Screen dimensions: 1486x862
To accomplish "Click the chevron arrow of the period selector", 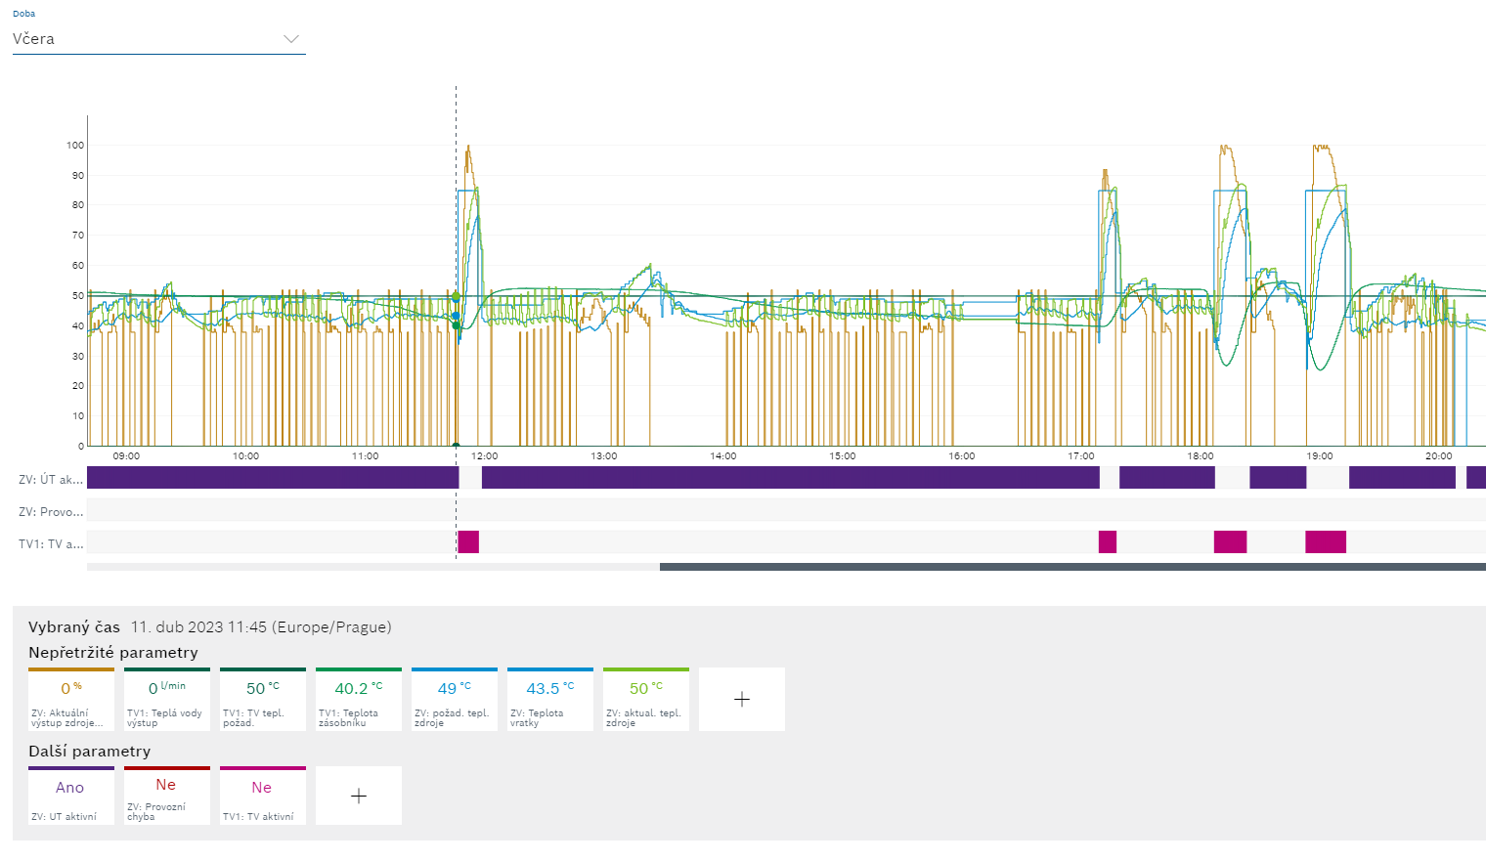I will pyautogui.click(x=290, y=39).
